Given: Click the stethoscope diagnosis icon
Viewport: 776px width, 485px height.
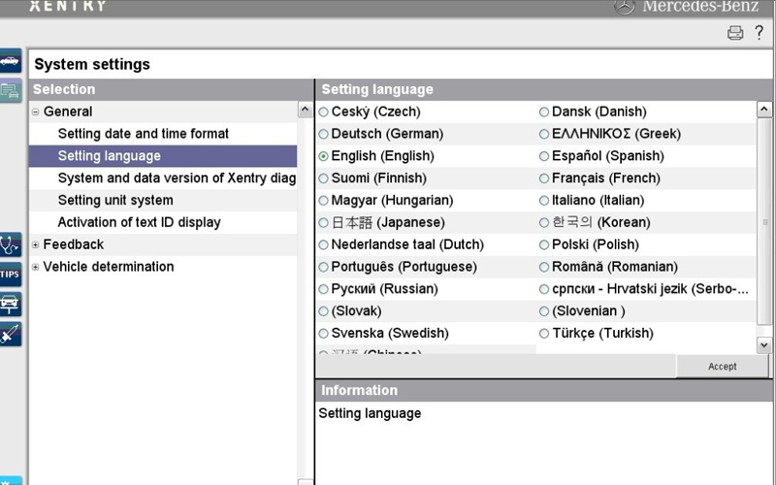Looking at the screenshot, I should pyautogui.click(x=10, y=244).
